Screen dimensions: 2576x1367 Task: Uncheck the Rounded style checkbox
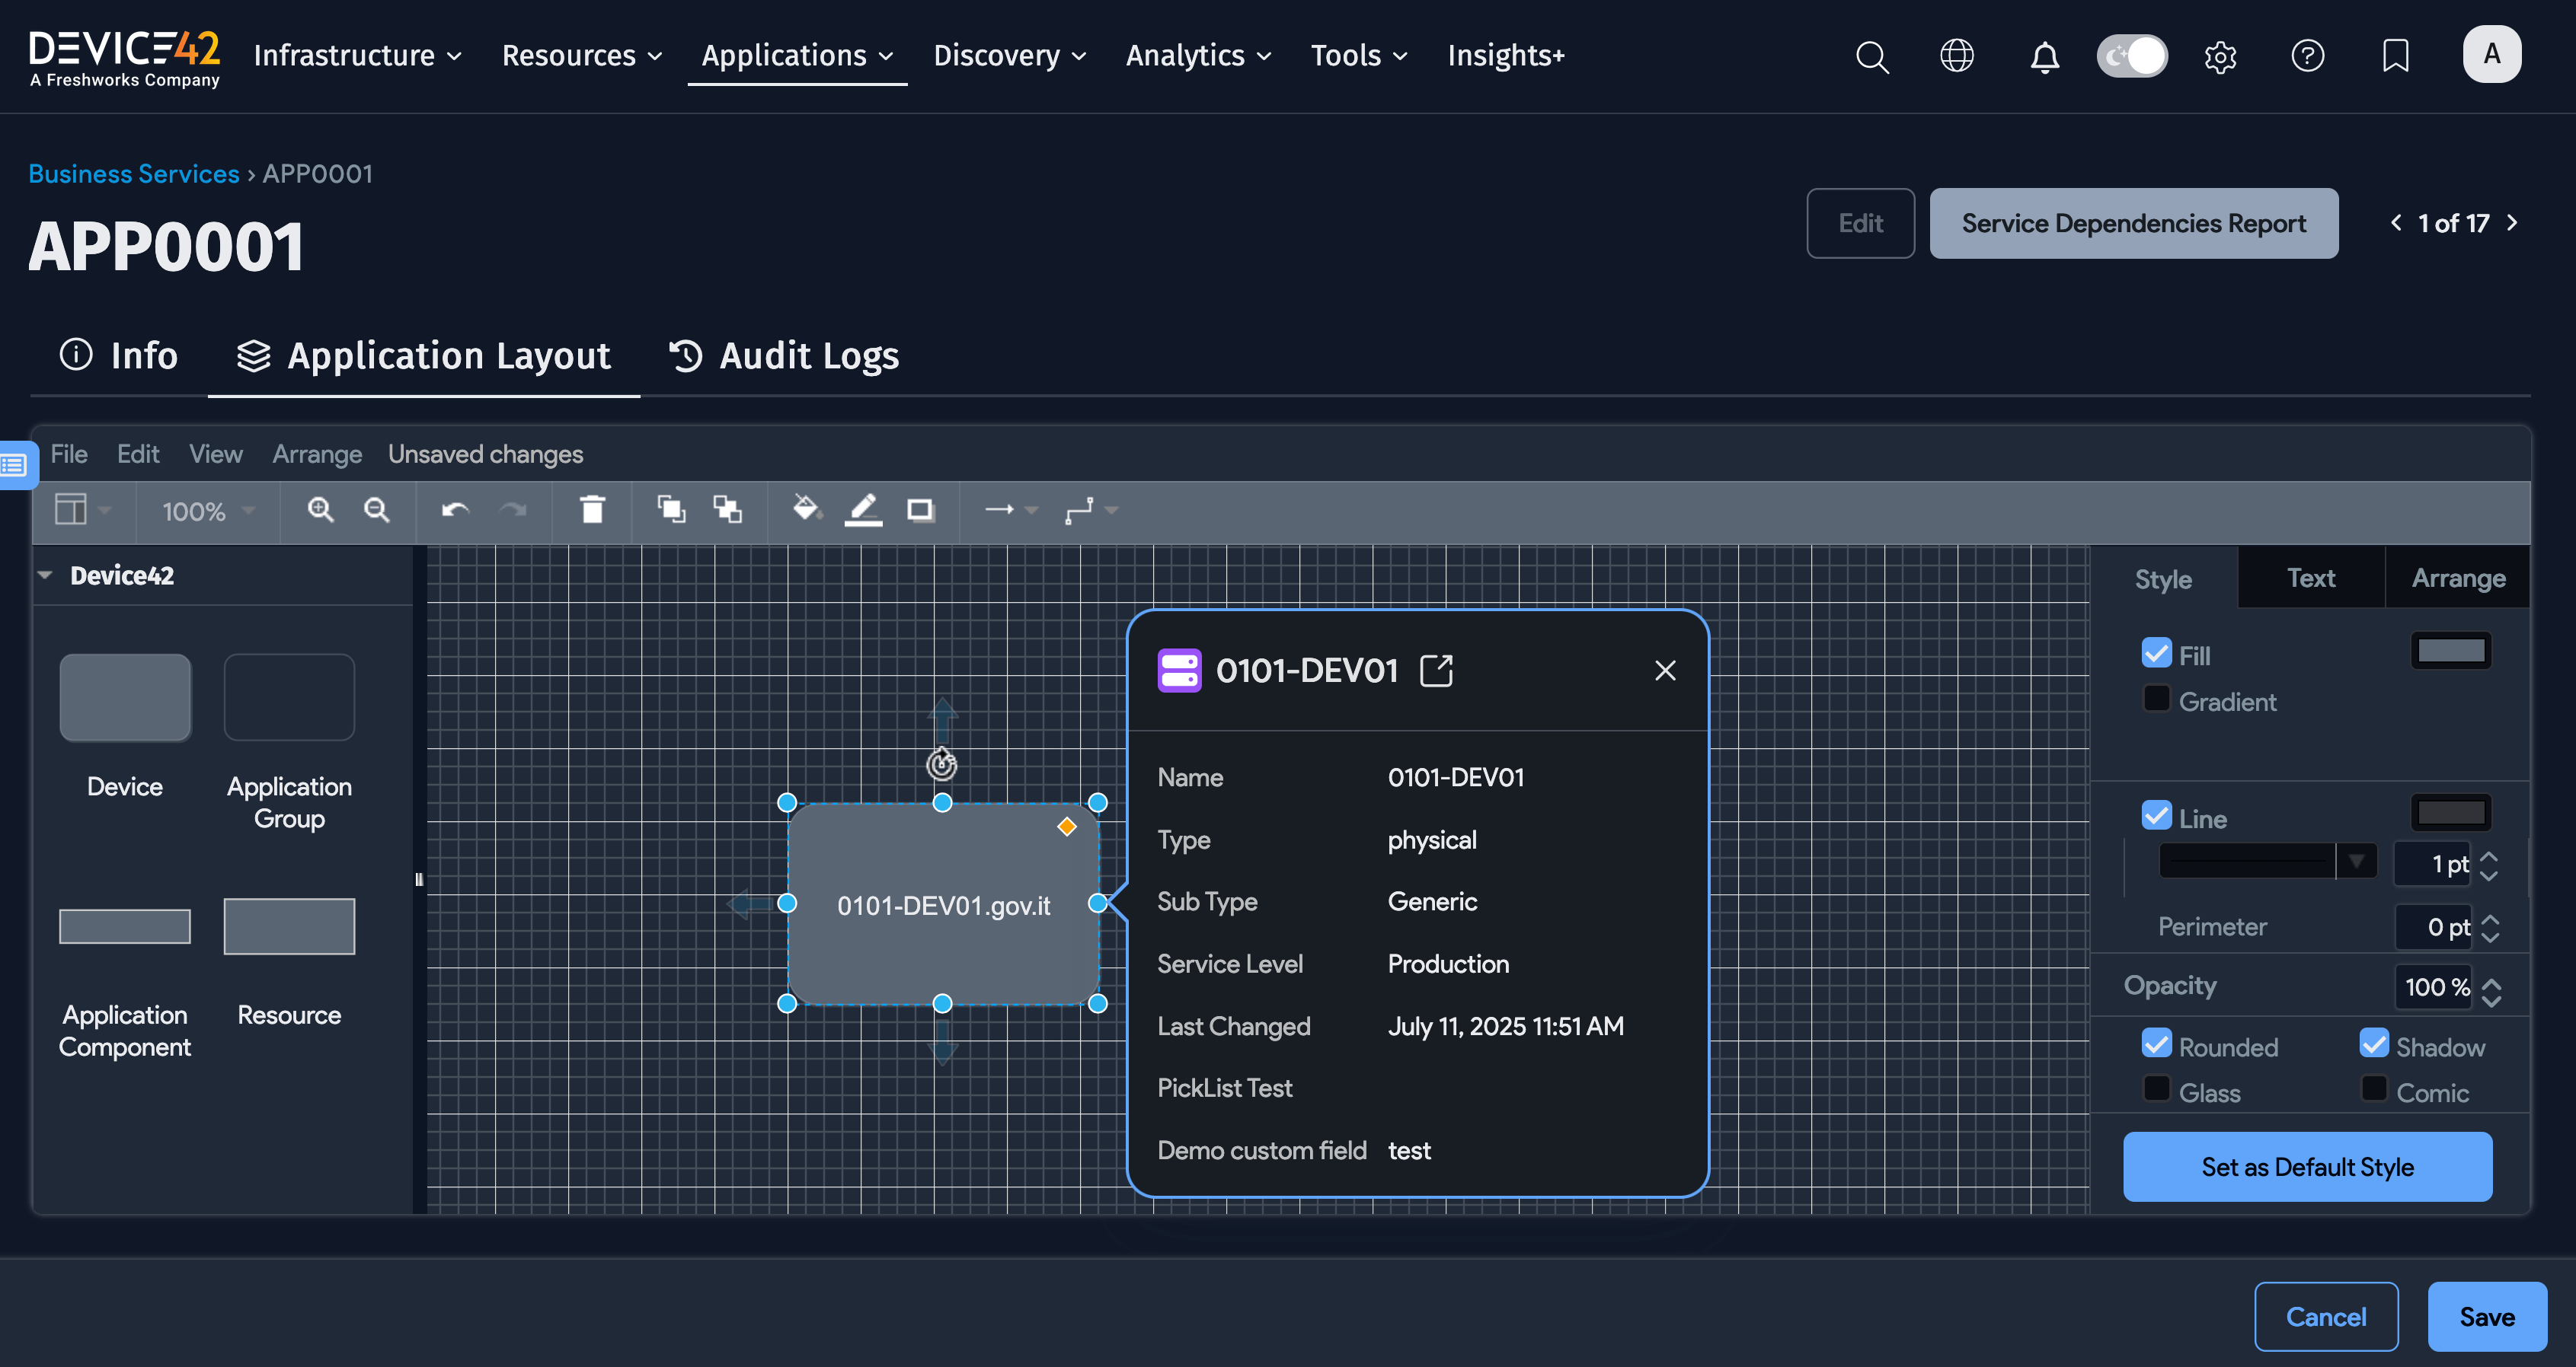2156,1044
